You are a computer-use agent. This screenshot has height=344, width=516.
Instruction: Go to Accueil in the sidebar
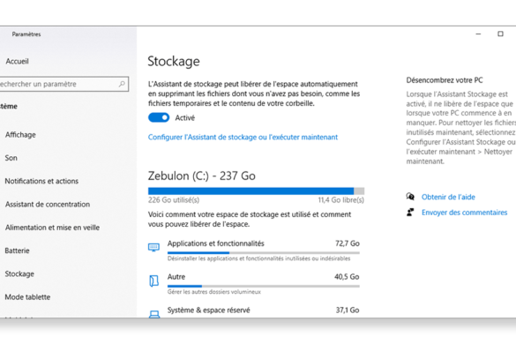click(17, 61)
